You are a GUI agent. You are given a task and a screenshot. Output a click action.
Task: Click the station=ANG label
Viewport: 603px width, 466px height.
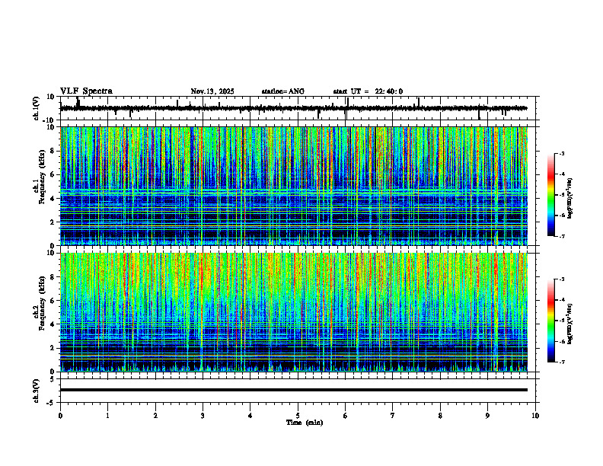point(283,91)
